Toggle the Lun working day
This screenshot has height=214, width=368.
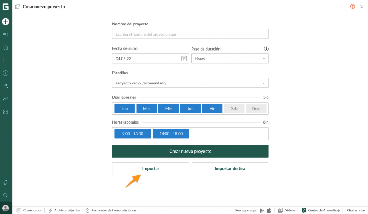coord(124,108)
